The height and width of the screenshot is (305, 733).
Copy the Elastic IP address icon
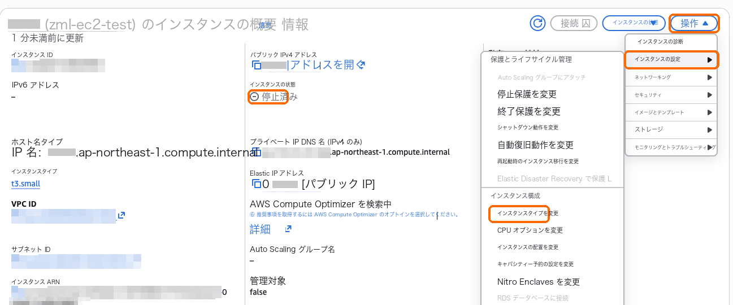coord(256,184)
